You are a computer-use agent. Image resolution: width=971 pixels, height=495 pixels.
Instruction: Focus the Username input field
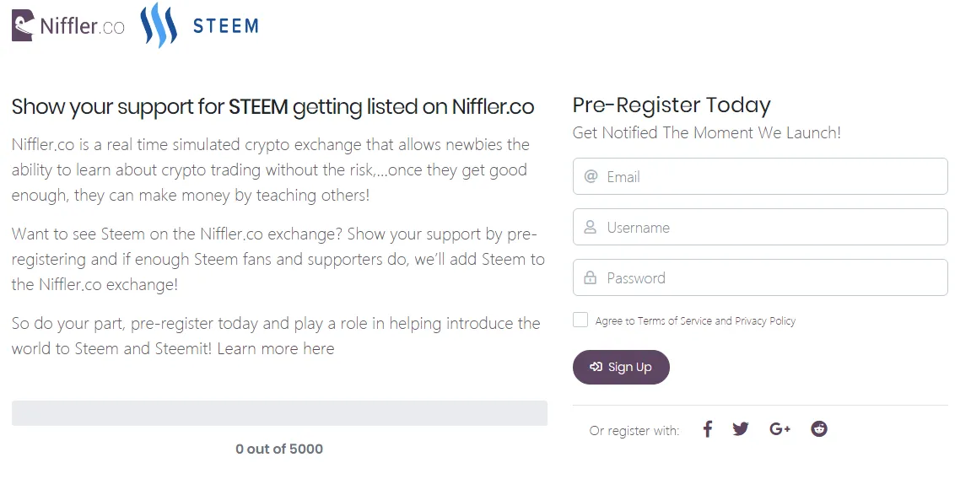click(760, 227)
